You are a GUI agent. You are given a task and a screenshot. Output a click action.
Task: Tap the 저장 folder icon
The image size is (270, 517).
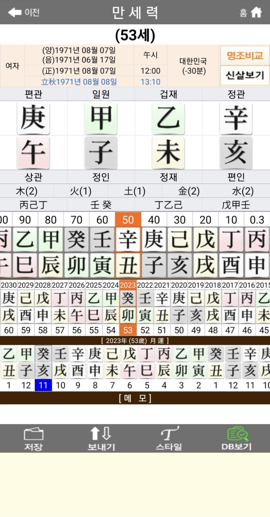pos(33,439)
